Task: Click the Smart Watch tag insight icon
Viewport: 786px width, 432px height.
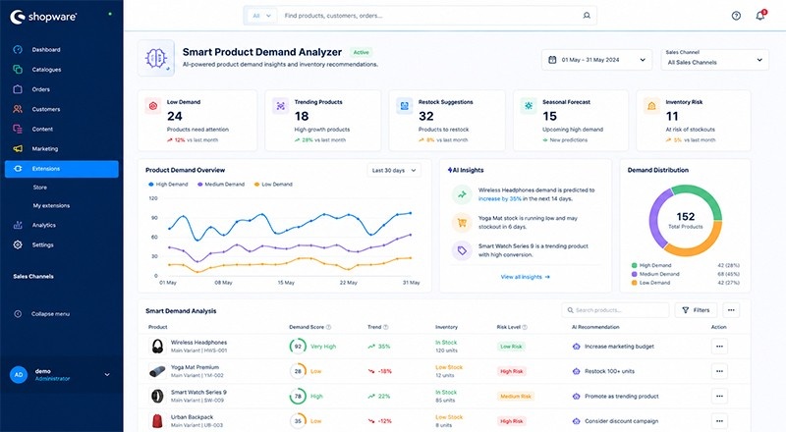Action: [462, 250]
